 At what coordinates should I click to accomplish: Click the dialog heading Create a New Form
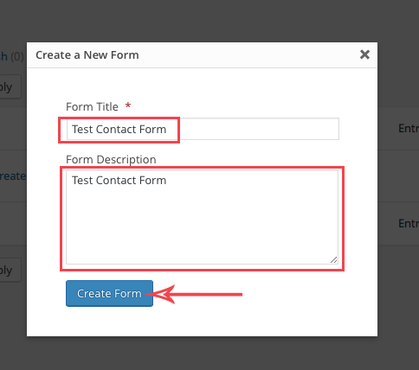(x=87, y=55)
